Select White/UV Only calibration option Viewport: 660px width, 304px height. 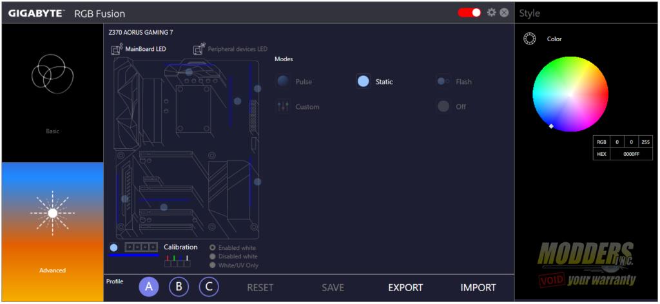pyautogui.click(x=234, y=265)
